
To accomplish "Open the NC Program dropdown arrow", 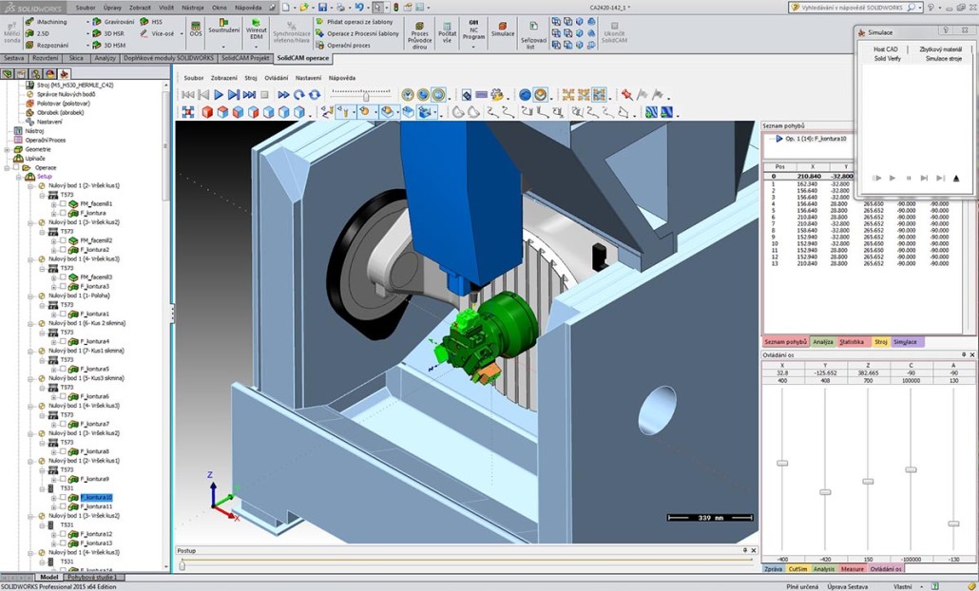I will (x=473, y=47).
